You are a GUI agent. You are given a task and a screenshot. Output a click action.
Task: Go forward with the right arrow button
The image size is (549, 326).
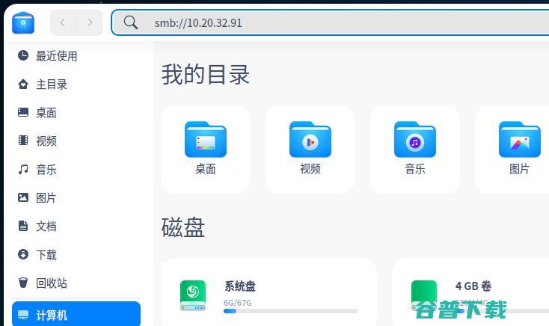90,22
